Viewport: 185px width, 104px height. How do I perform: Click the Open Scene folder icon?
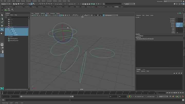click(x=16, y=4)
